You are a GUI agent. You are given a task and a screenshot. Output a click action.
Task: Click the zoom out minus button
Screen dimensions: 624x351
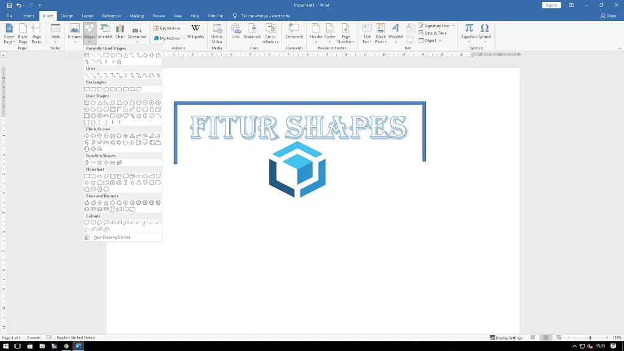click(569, 338)
